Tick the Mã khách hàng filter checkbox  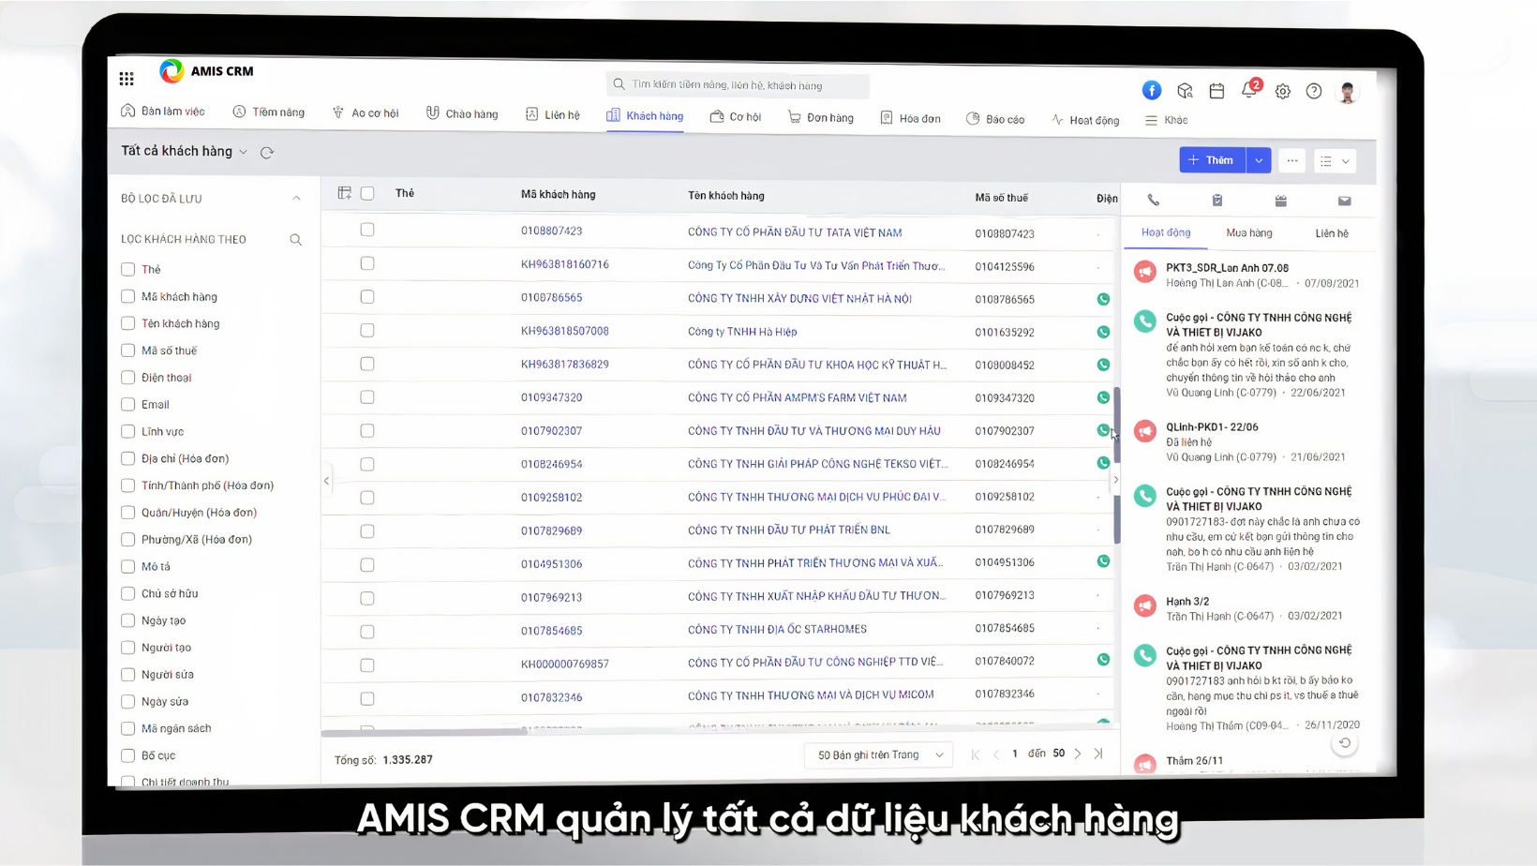point(128,296)
